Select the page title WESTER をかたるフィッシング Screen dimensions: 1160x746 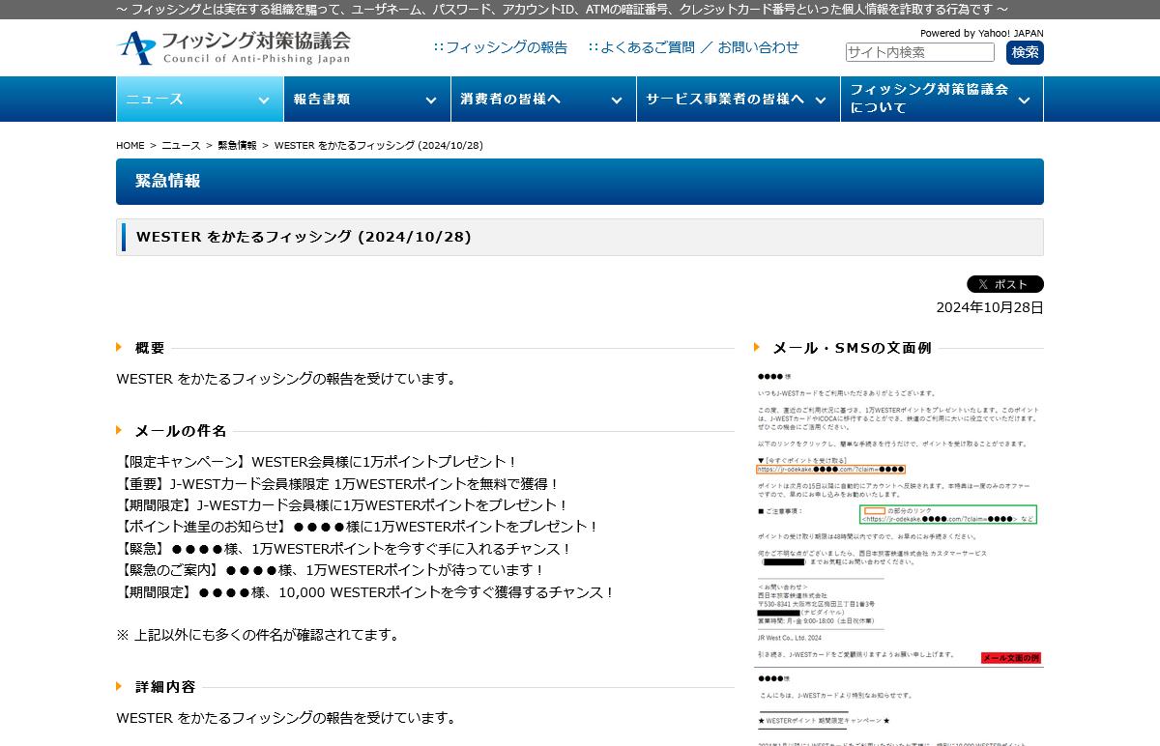tap(304, 237)
